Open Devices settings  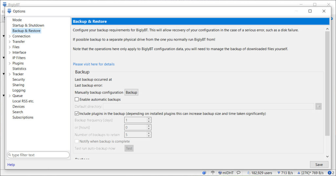pyautogui.click(x=18, y=106)
